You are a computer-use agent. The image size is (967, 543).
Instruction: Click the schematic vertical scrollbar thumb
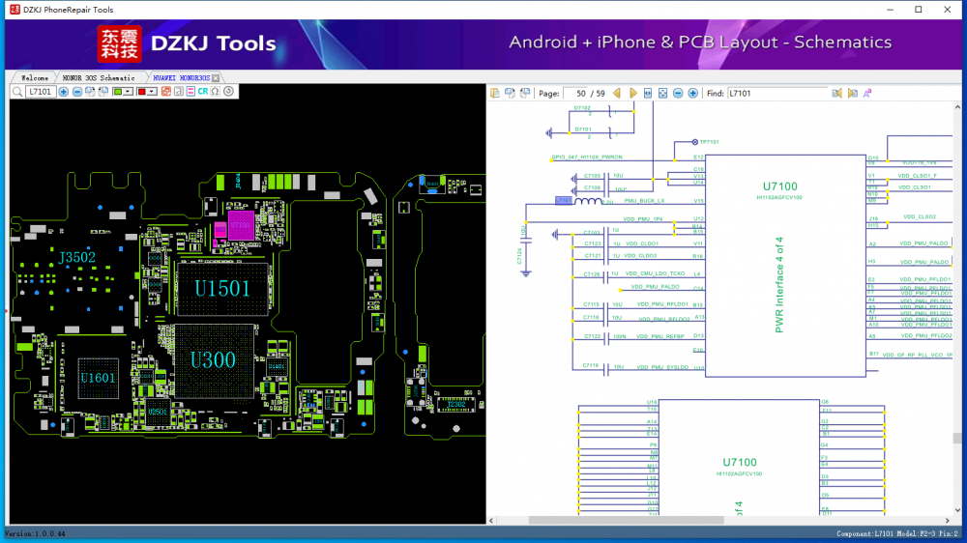(x=957, y=439)
